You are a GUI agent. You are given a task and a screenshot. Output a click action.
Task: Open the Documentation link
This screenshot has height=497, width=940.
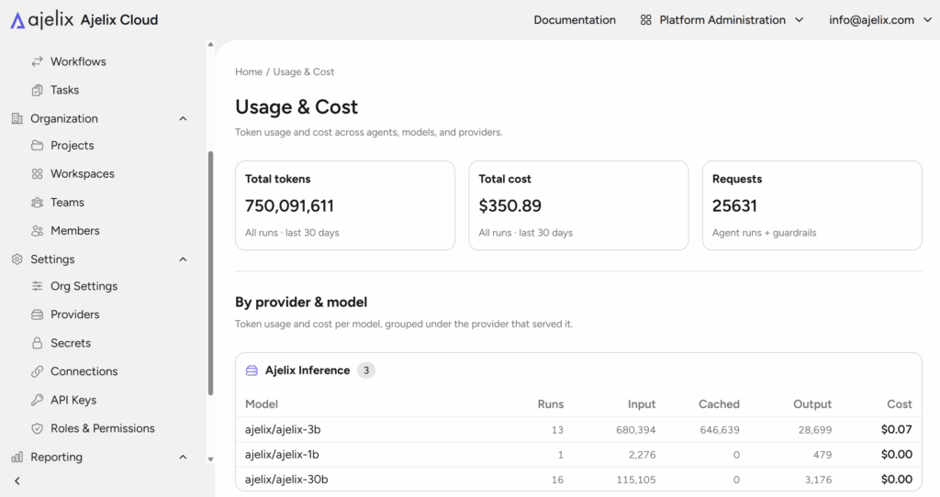click(575, 20)
